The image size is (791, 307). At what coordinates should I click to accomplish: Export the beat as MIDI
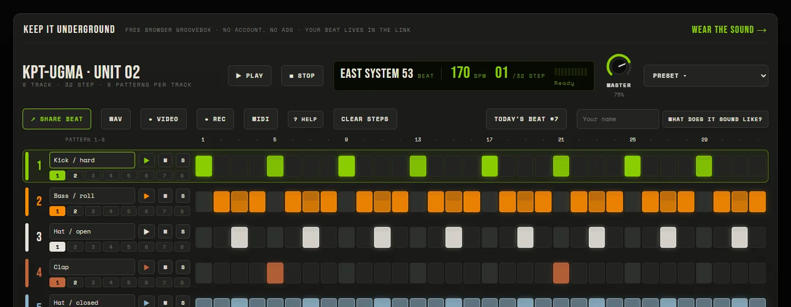pyautogui.click(x=261, y=119)
